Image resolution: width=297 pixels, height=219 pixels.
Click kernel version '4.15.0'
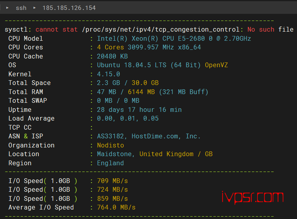108,74
